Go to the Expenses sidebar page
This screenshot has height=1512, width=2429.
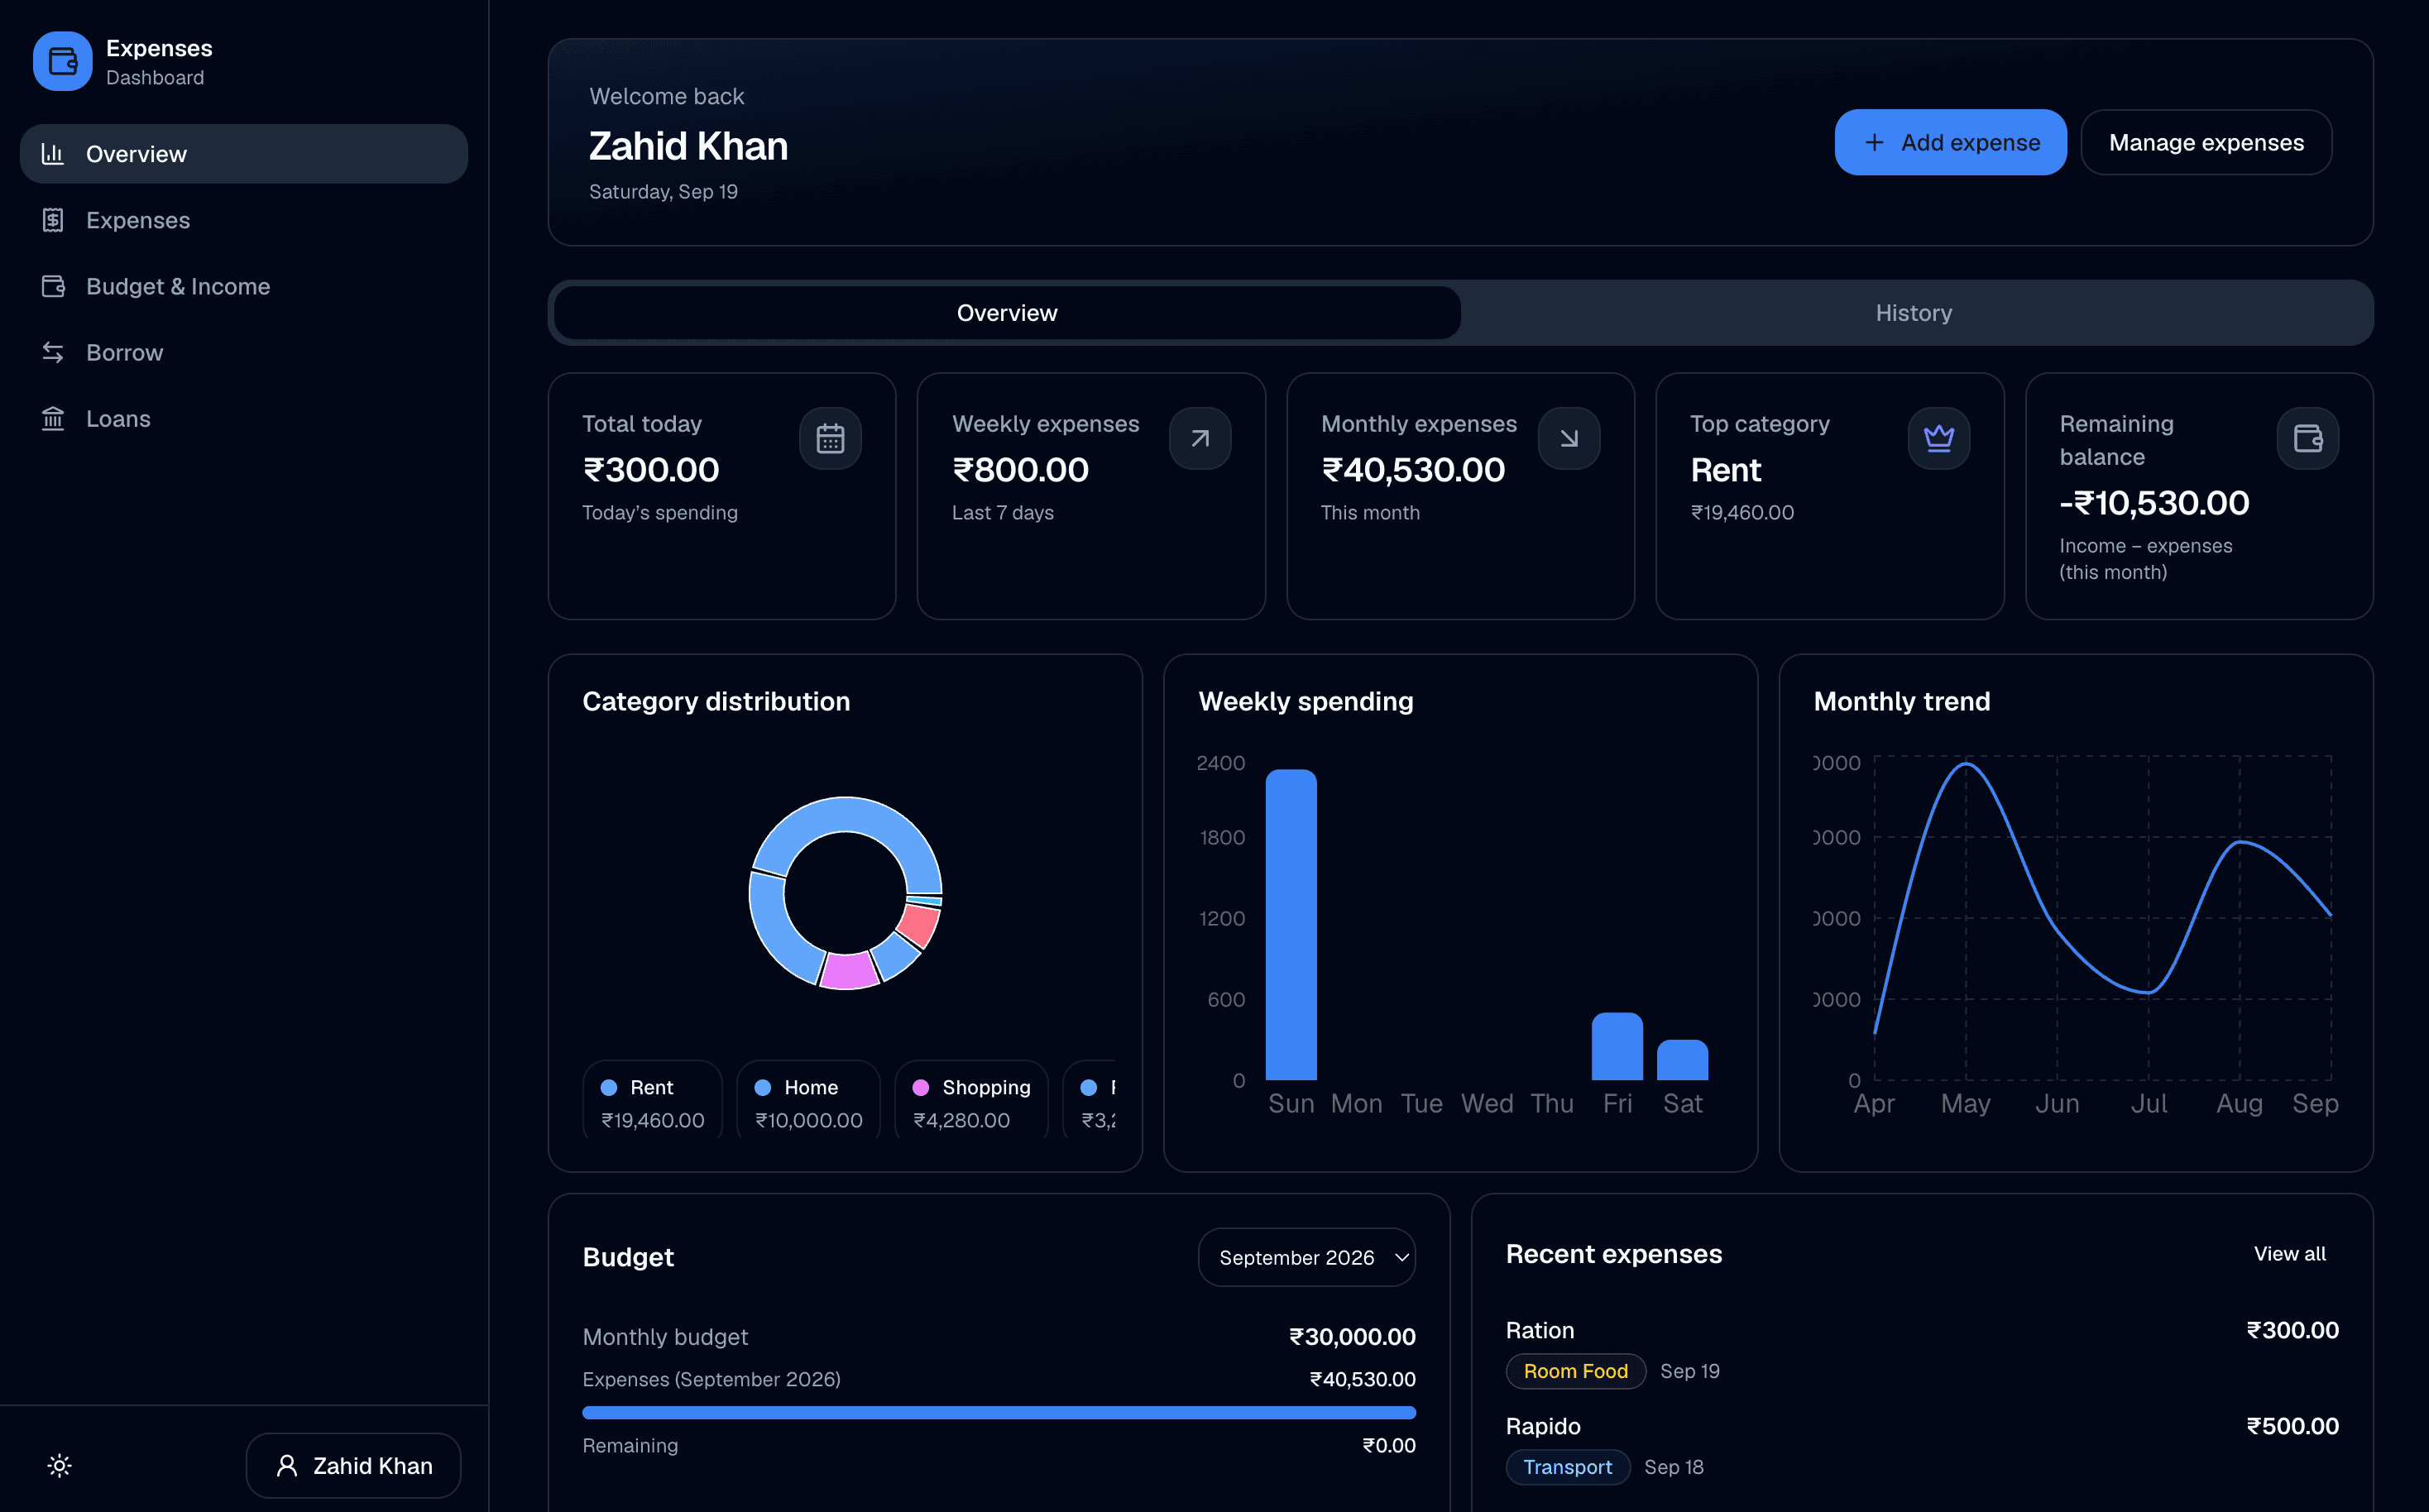coord(244,220)
